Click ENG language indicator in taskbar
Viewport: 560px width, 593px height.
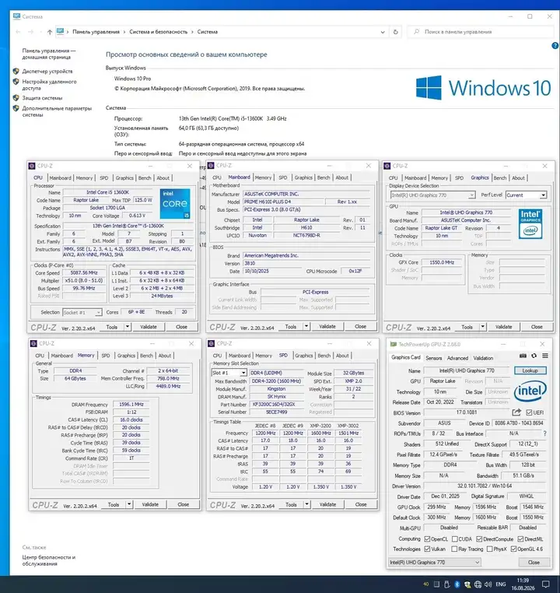501,584
